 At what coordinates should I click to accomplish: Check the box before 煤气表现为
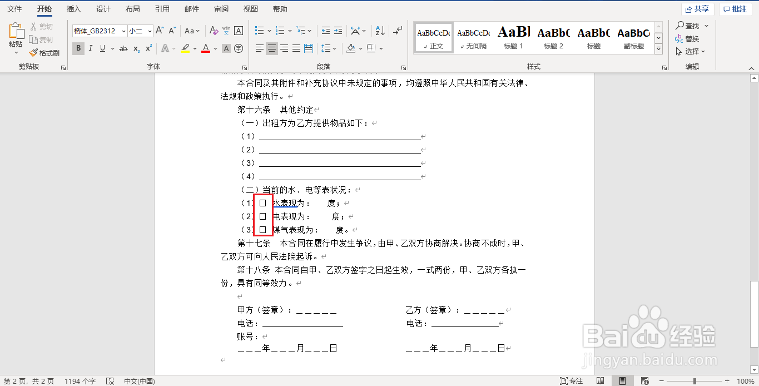click(263, 230)
